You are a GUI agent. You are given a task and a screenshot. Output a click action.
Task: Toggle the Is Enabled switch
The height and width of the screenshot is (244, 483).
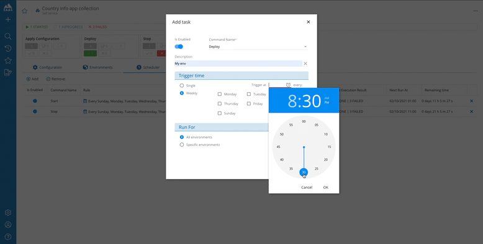(179, 46)
